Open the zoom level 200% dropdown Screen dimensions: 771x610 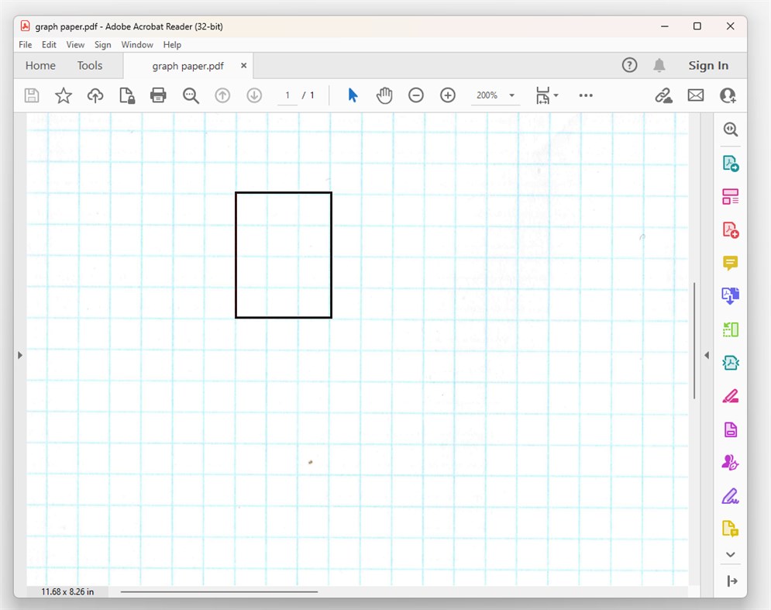coord(495,95)
